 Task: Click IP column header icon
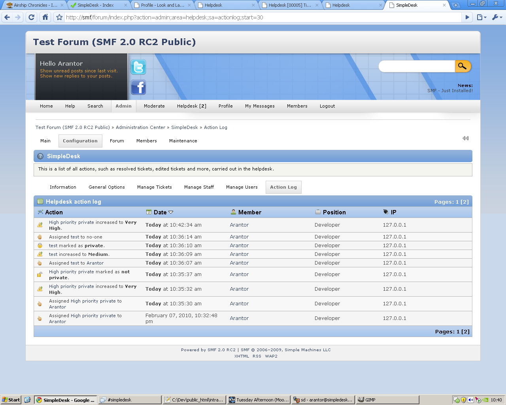(x=386, y=212)
